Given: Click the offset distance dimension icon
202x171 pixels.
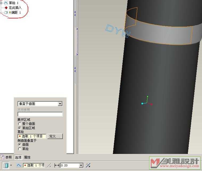Looking at the screenshot, I should click(x=57, y=165).
